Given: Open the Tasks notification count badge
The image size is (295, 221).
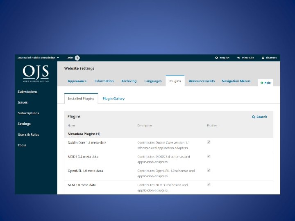Looking at the screenshot, I should [x=77, y=58].
